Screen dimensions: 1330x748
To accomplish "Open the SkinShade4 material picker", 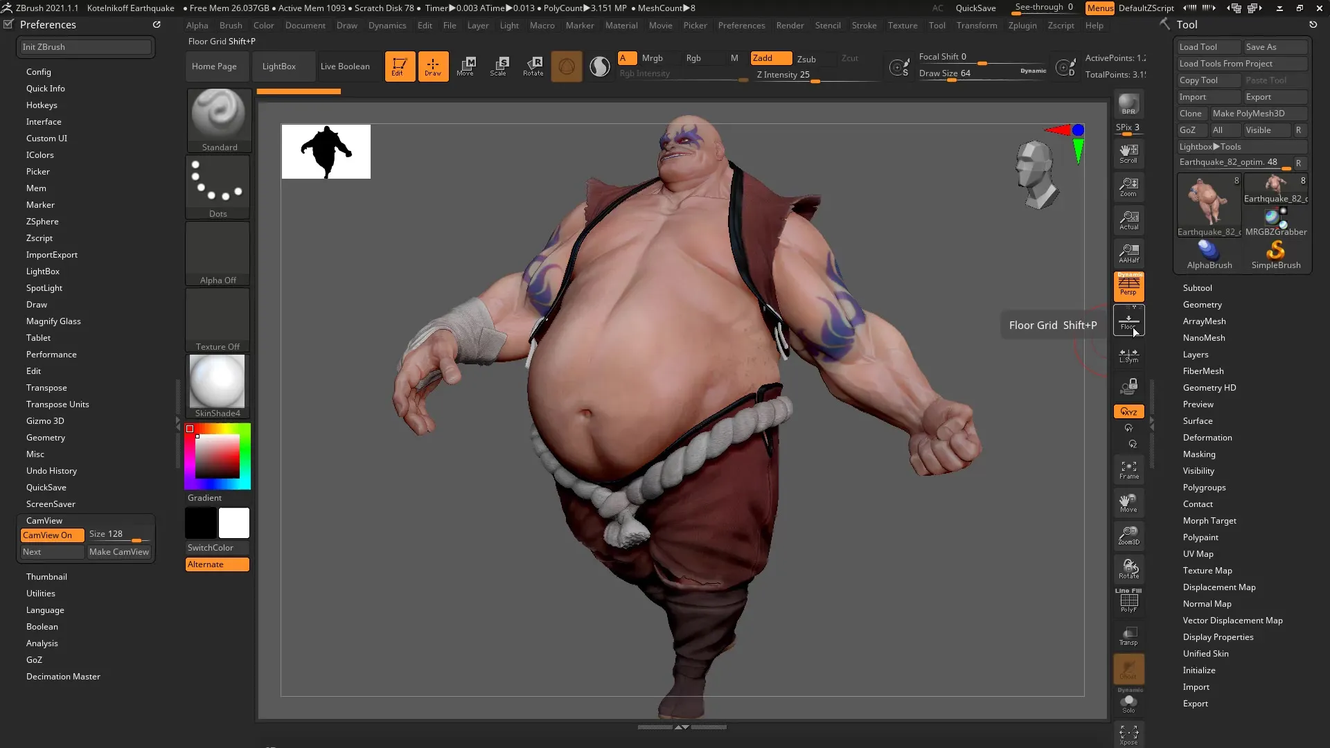I will [x=218, y=386].
